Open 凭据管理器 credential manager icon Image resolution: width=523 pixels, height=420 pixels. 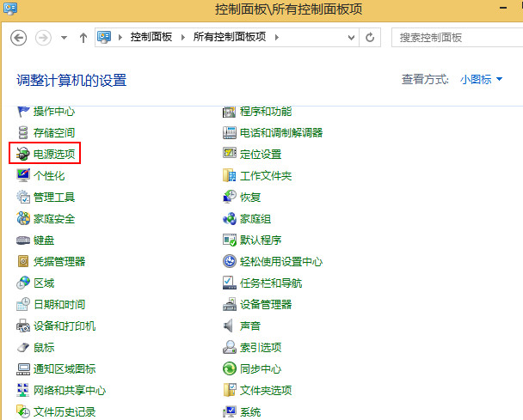24,262
